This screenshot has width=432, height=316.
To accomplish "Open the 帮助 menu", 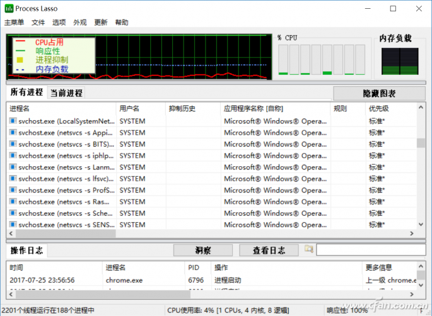I will [x=122, y=22].
